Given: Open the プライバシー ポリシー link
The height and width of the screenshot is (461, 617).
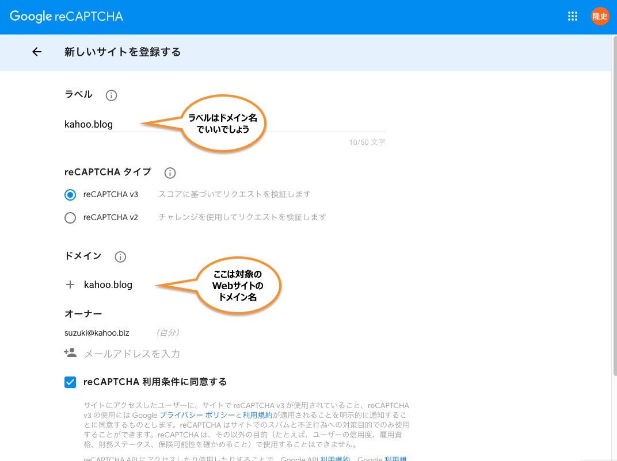Looking at the screenshot, I should click(x=197, y=415).
